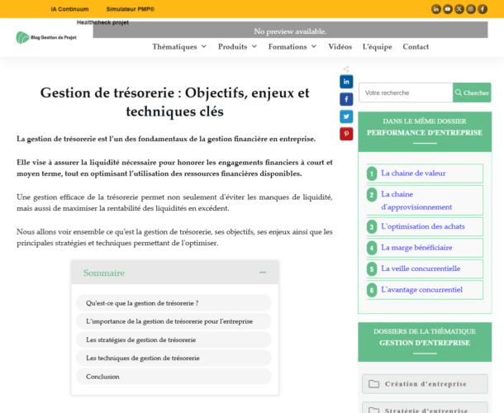Open La marge bénéficiaire link
Image resolution: width=504 pixels, height=413 pixels.
[x=416, y=248]
